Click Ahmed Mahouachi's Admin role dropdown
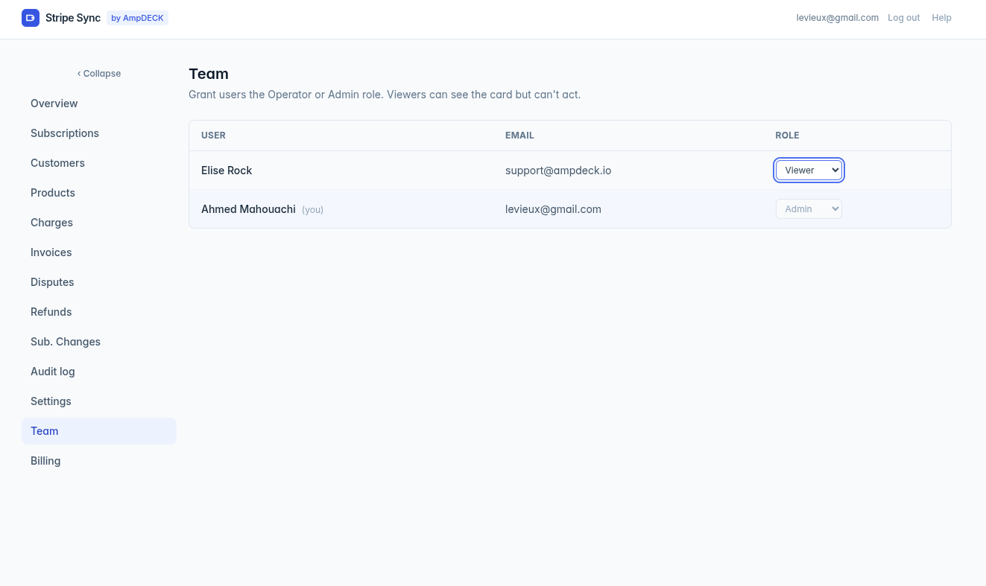 (x=809, y=209)
